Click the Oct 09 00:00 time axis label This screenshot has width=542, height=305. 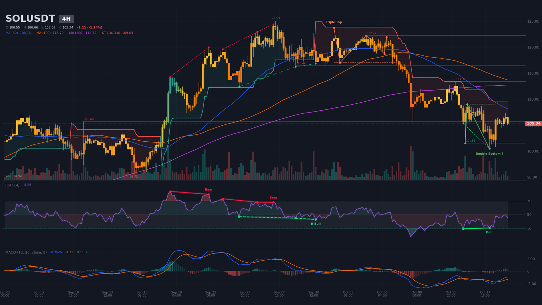pyautogui.click(x=417, y=294)
